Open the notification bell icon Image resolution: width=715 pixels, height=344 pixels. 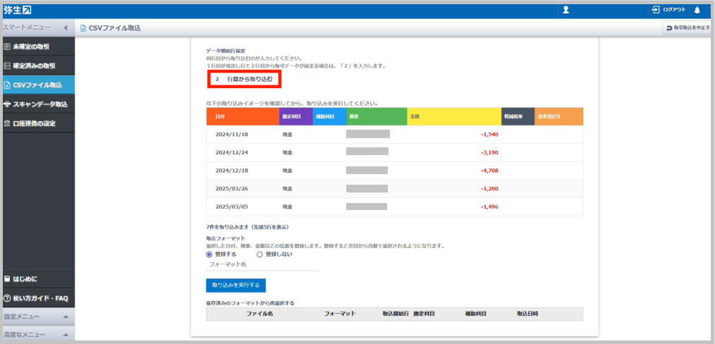click(x=697, y=10)
